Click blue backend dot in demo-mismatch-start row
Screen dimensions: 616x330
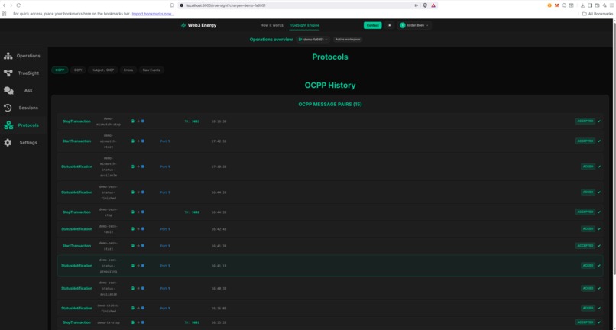click(x=143, y=141)
